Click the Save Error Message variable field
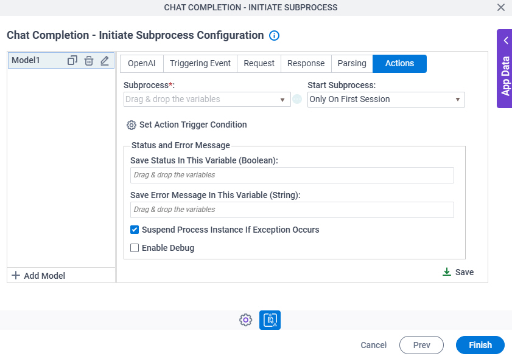 (x=292, y=210)
